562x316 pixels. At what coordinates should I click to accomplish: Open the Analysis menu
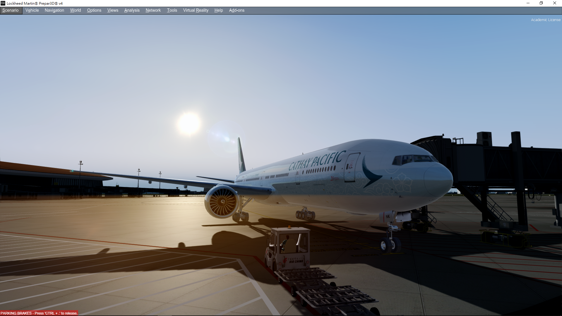click(x=132, y=10)
